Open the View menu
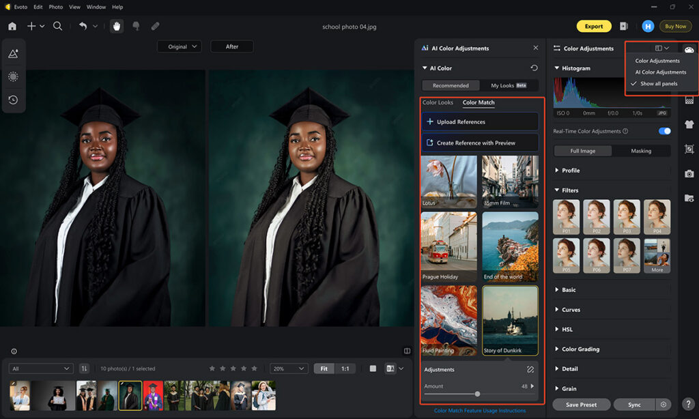699x419 pixels. coord(74,7)
